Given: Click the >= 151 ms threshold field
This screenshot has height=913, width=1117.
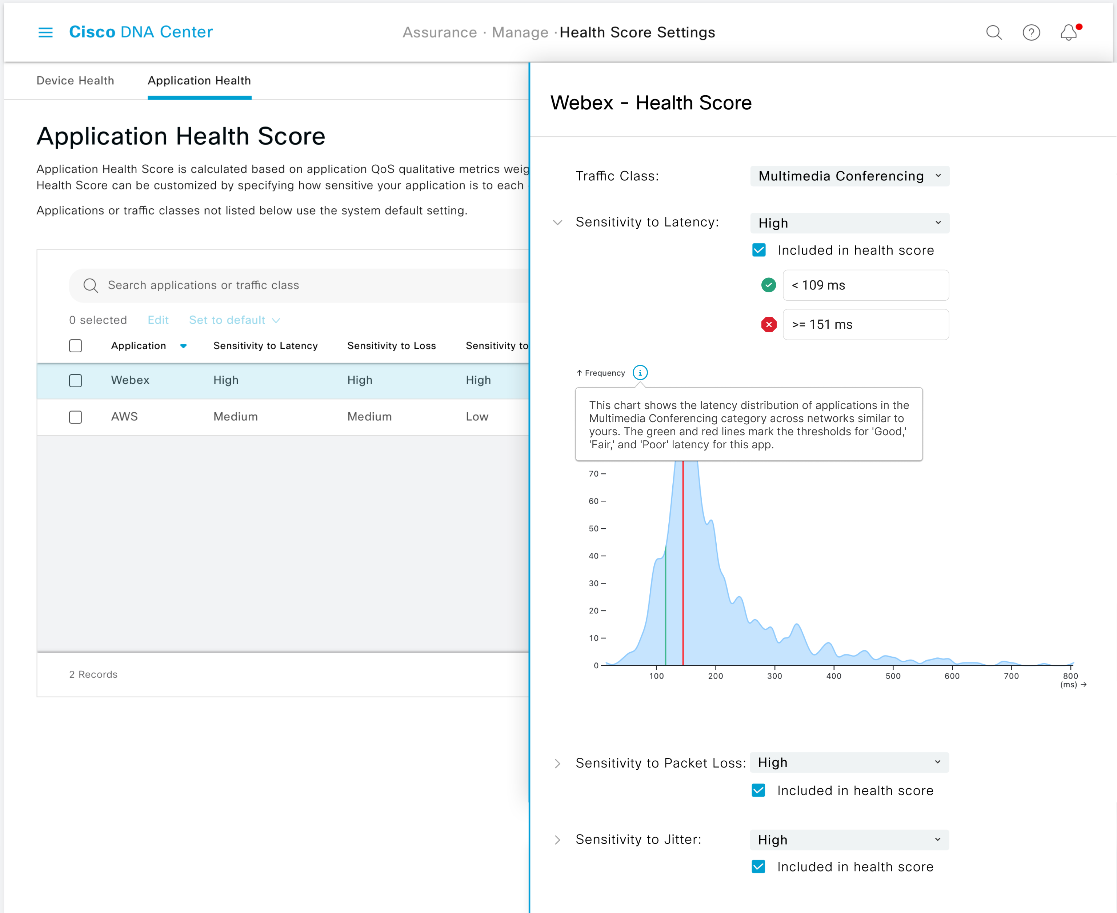Looking at the screenshot, I should click(866, 324).
